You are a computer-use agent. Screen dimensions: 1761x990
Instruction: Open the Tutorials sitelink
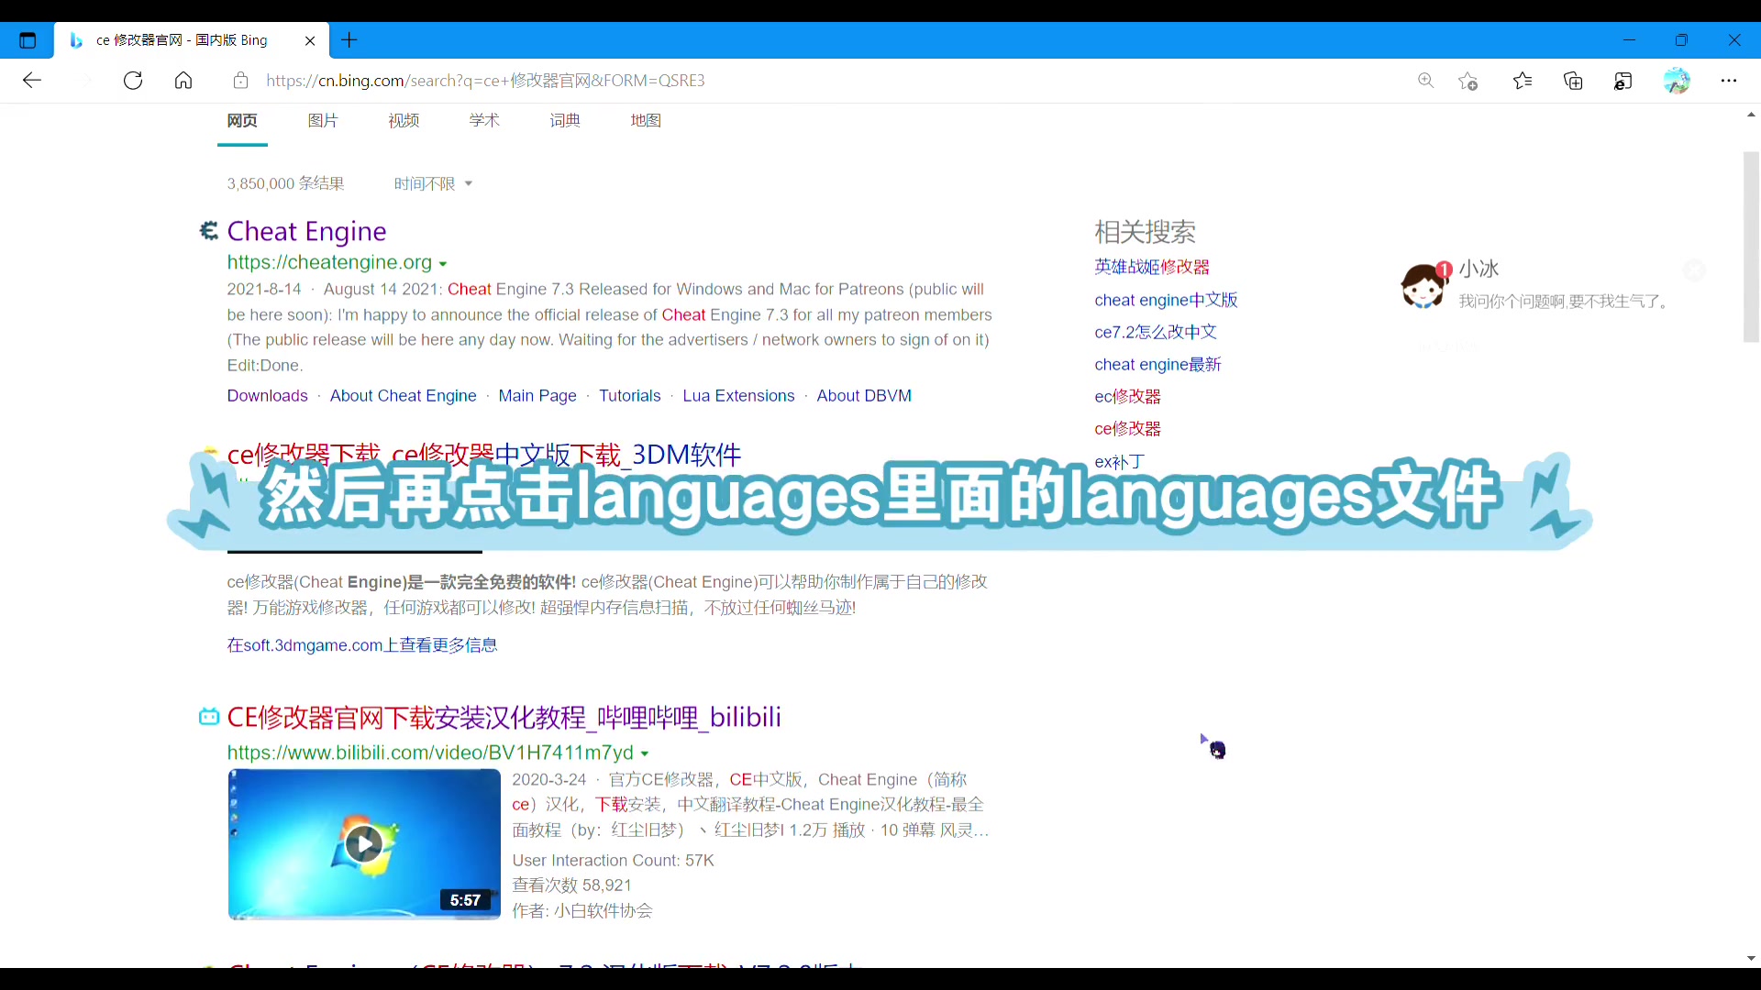coord(629,396)
